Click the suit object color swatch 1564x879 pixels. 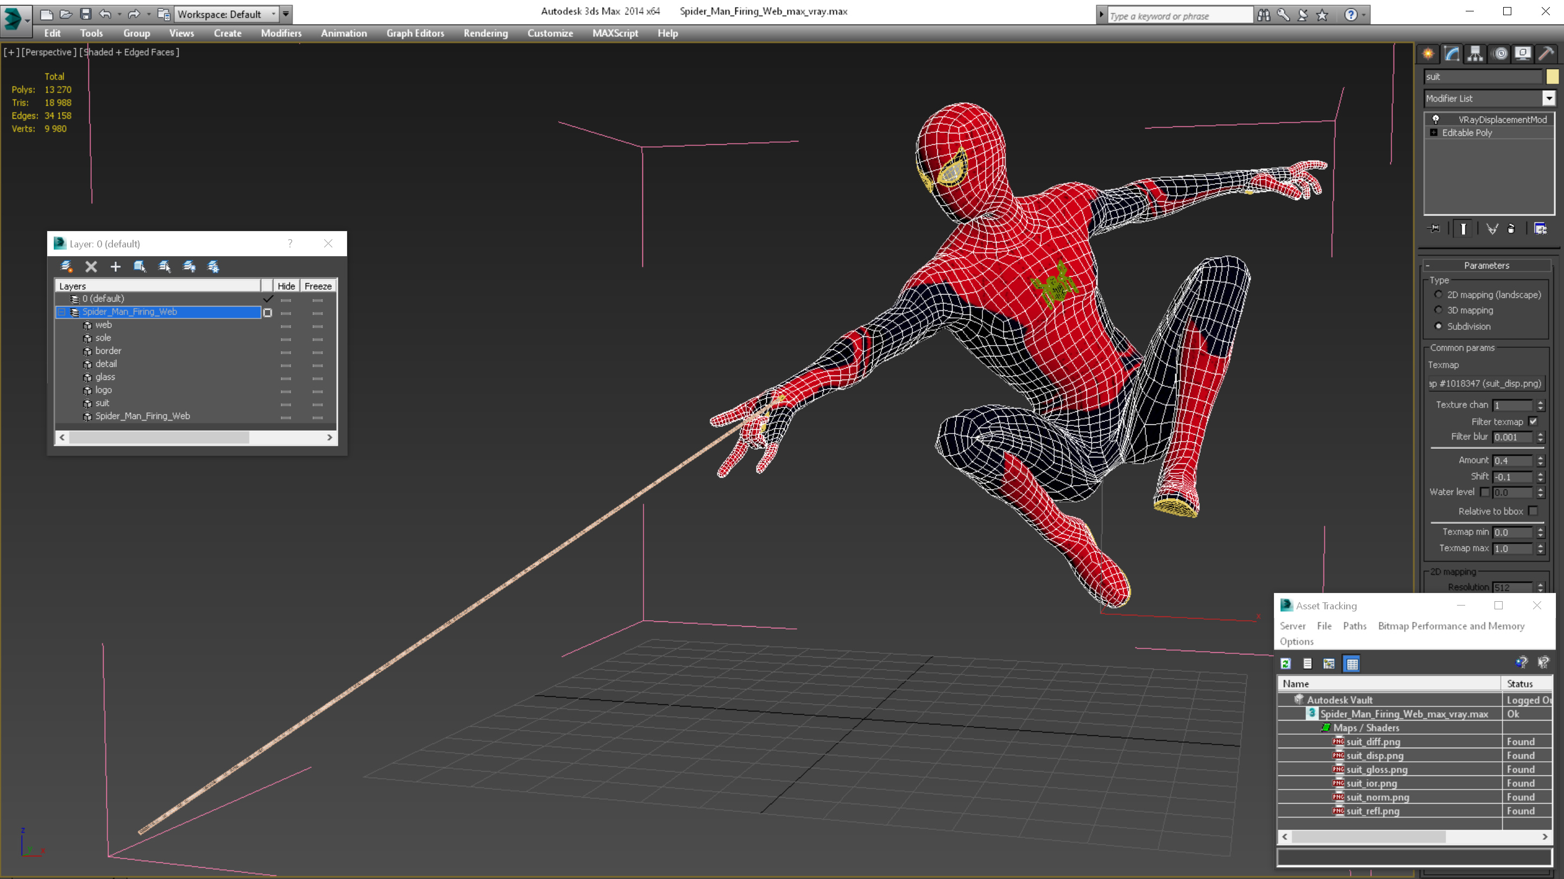click(x=1552, y=77)
